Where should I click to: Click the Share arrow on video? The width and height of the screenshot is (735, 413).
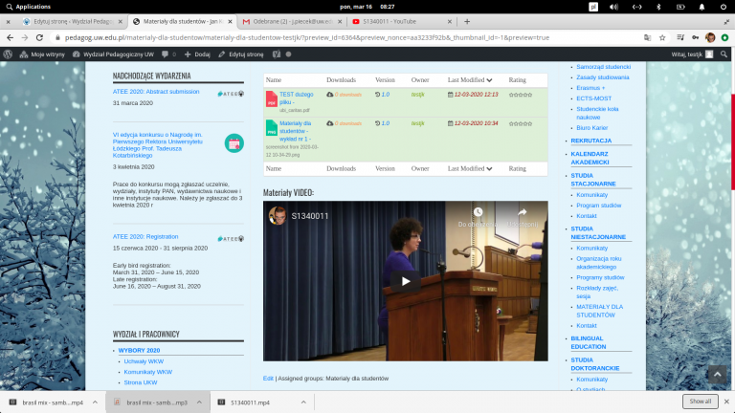[x=522, y=212]
